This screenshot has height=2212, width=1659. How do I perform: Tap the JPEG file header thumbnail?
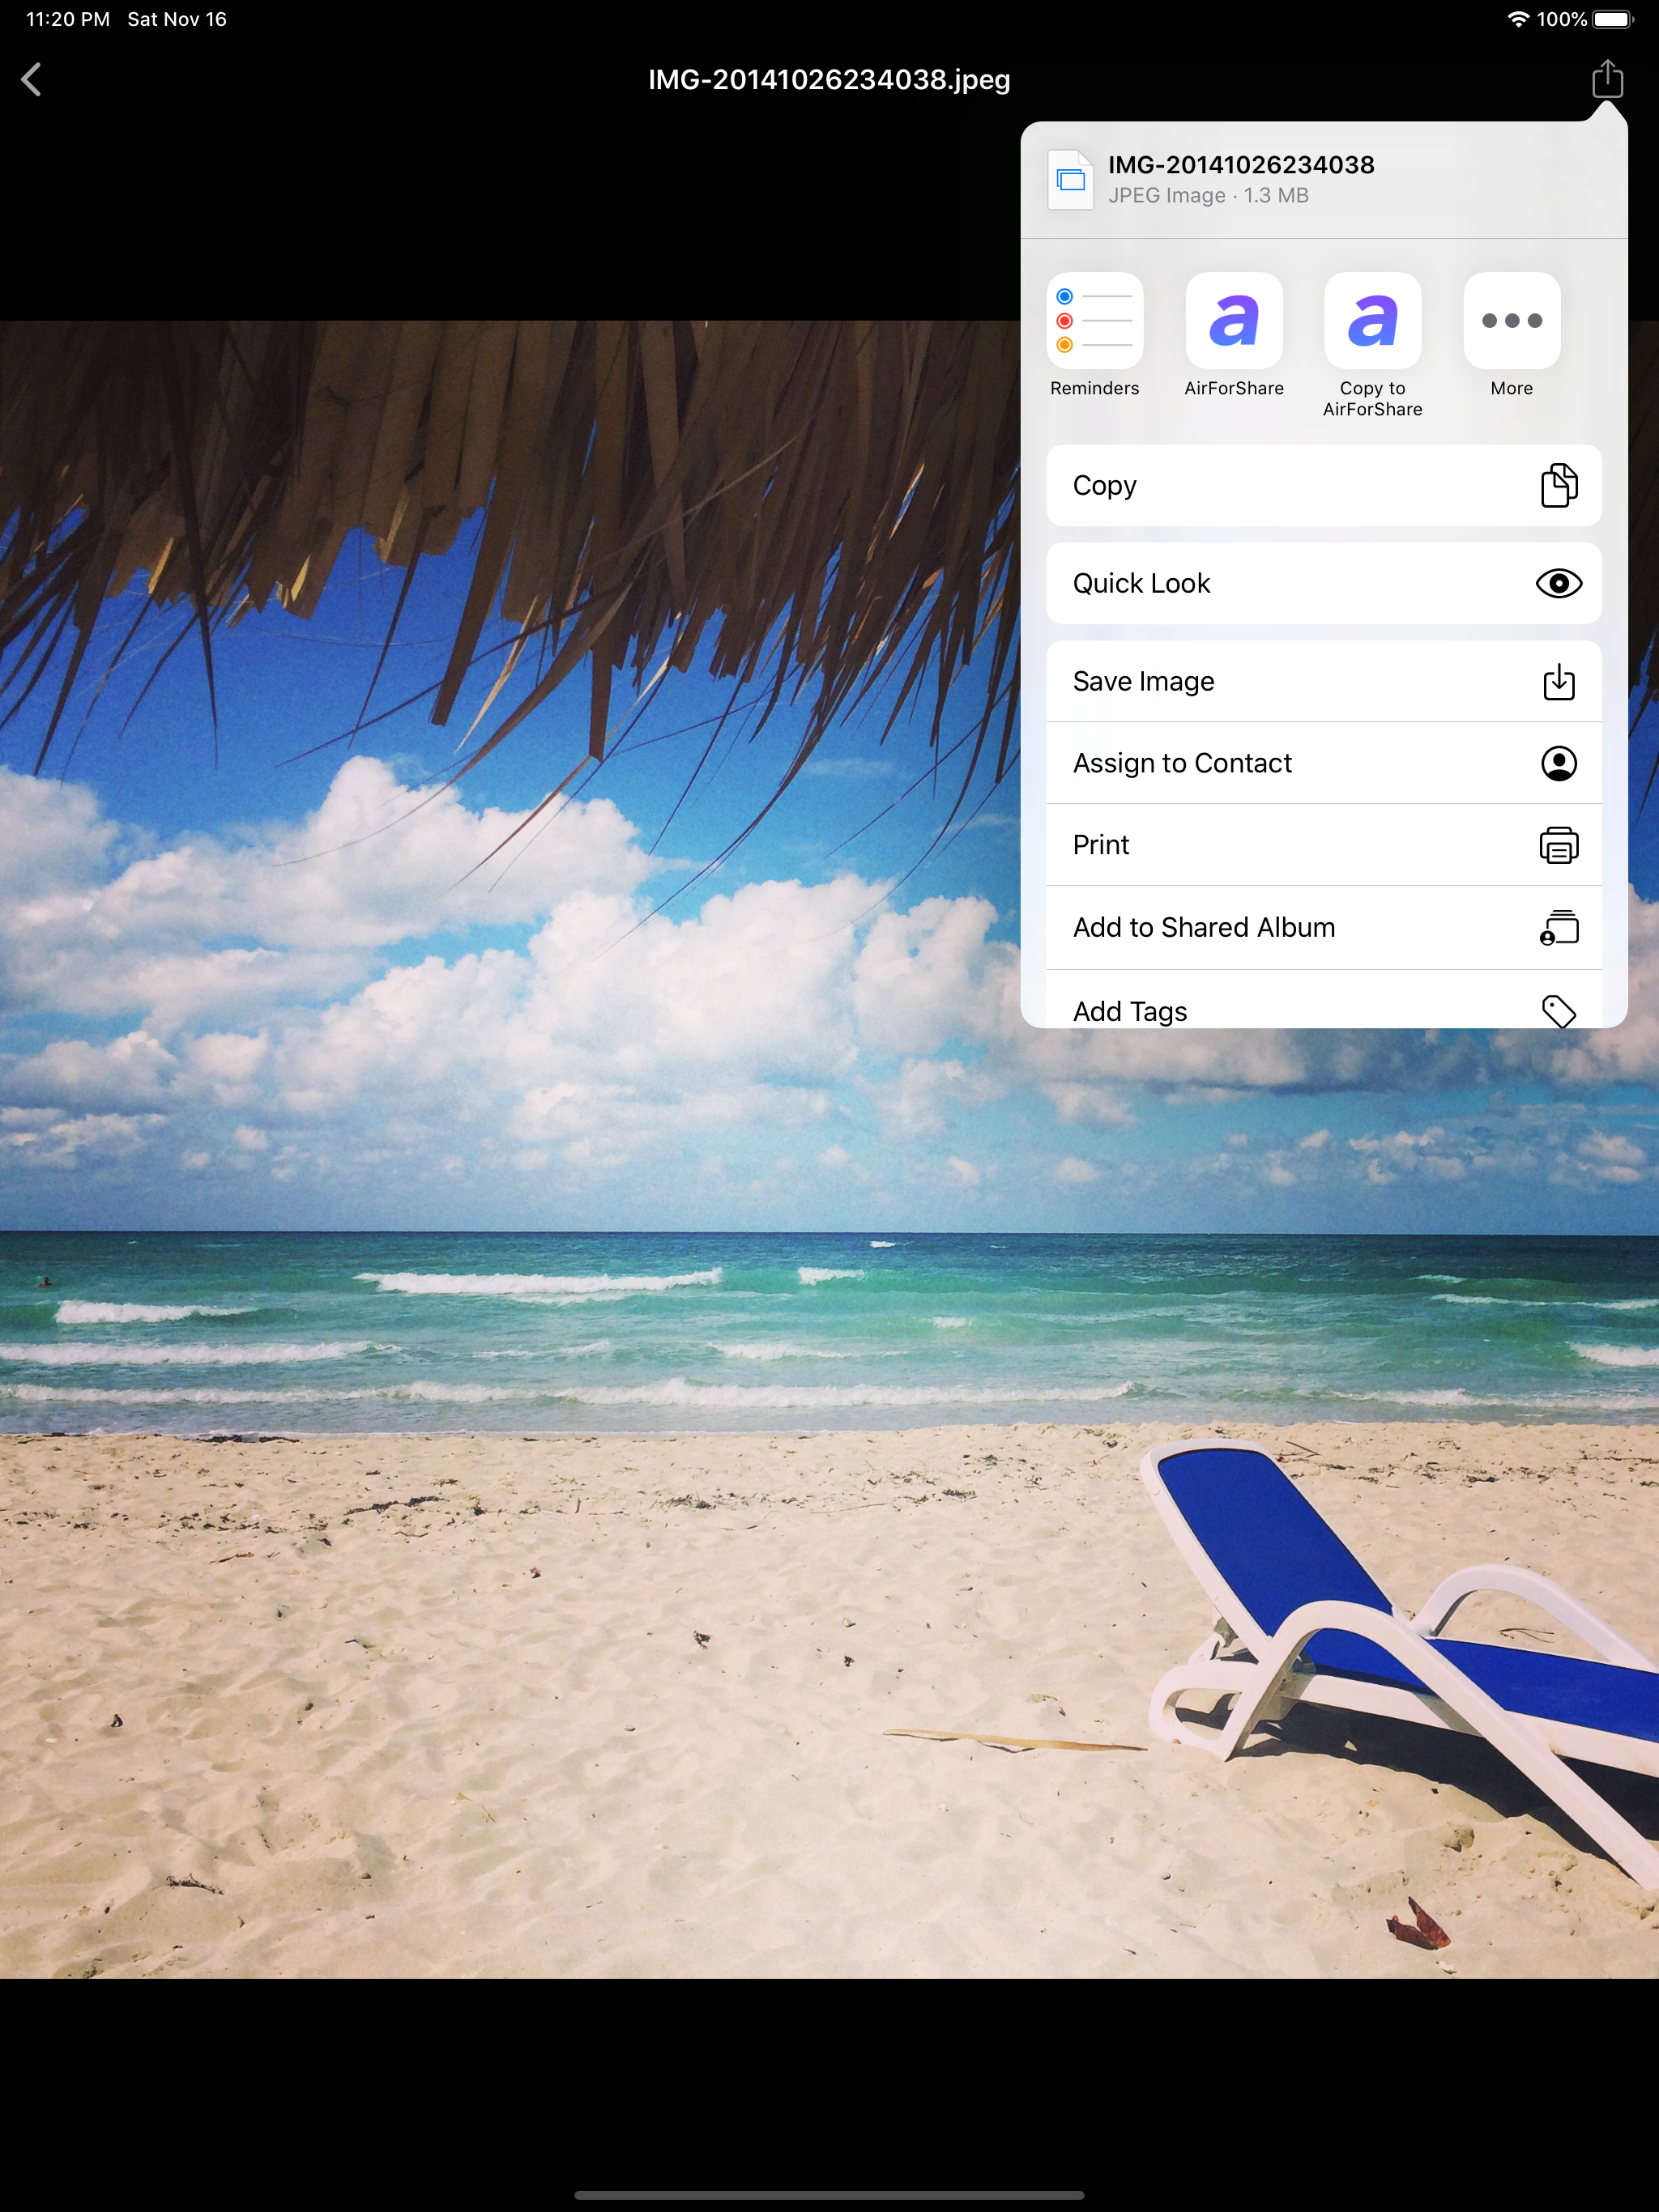click(1069, 179)
